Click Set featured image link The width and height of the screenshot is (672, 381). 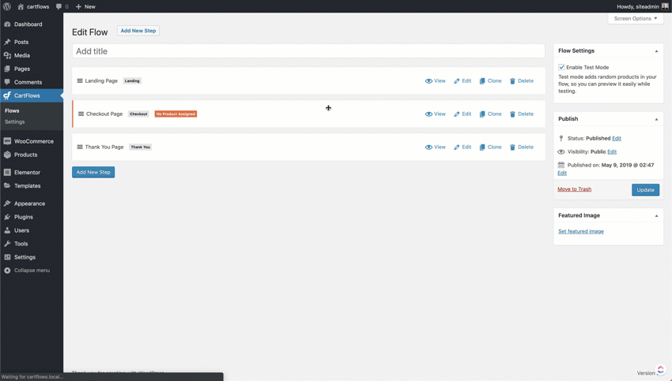pos(581,231)
